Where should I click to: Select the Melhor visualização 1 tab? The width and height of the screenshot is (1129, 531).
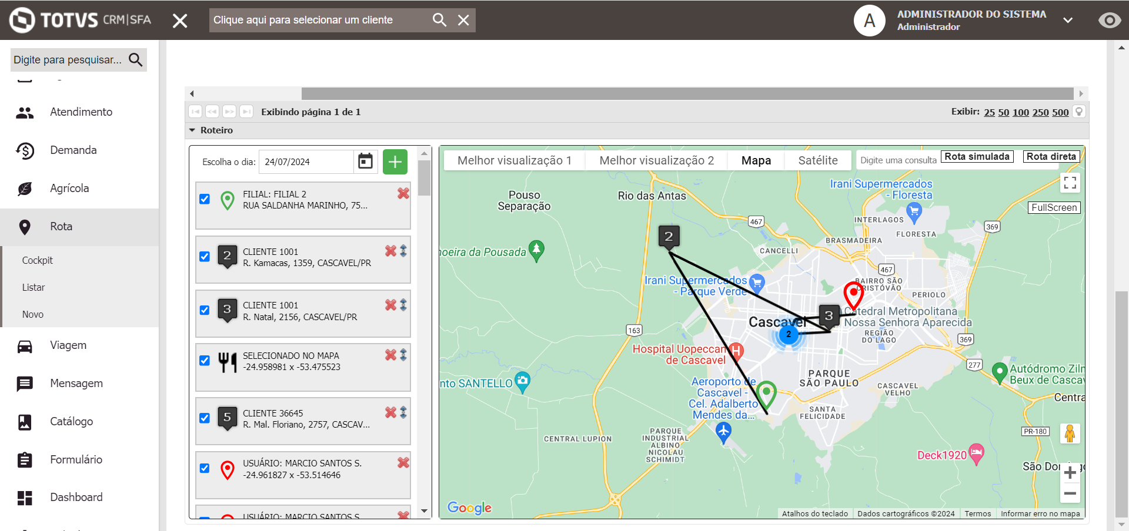click(515, 160)
